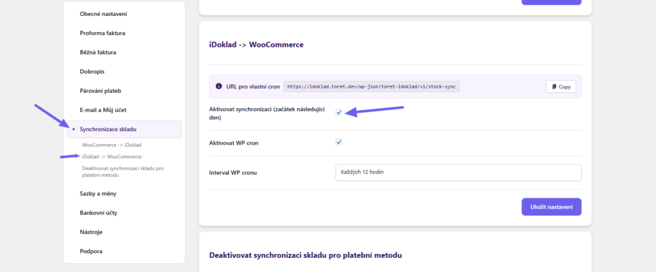656x272 pixels.
Task: Go to Bankovní účty section
Action: click(99, 212)
